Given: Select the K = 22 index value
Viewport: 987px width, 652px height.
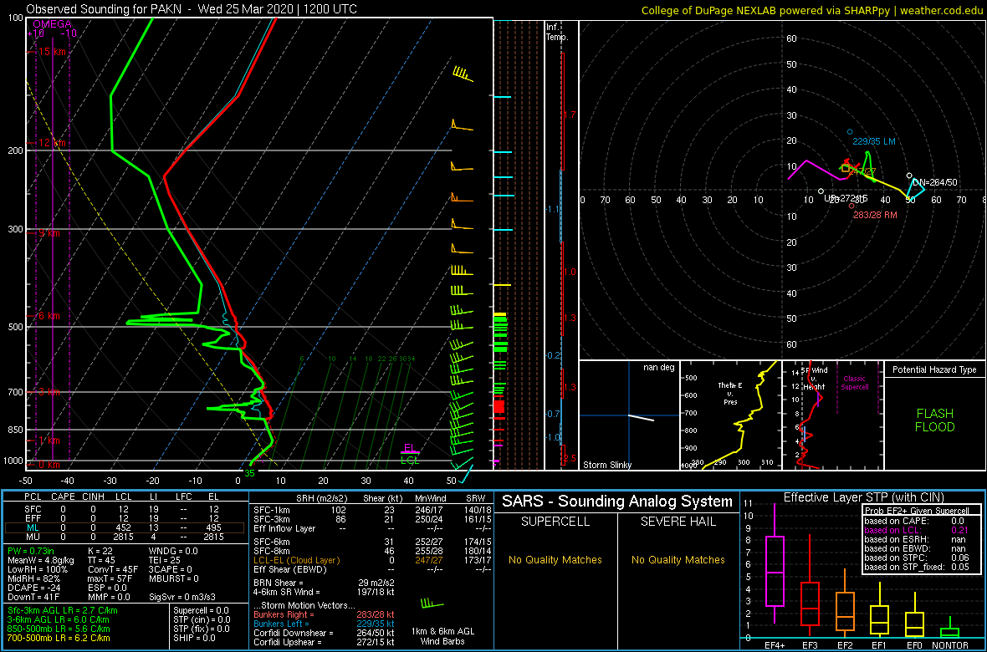Looking at the screenshot, I should click(x=100, y=552).
